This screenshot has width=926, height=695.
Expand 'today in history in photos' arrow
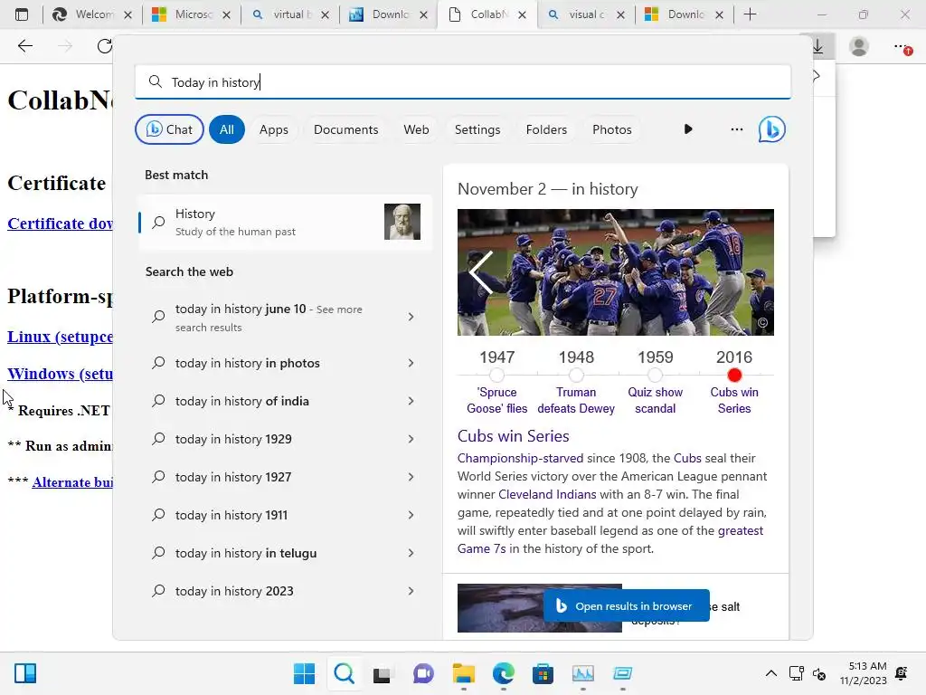point(411,363)
